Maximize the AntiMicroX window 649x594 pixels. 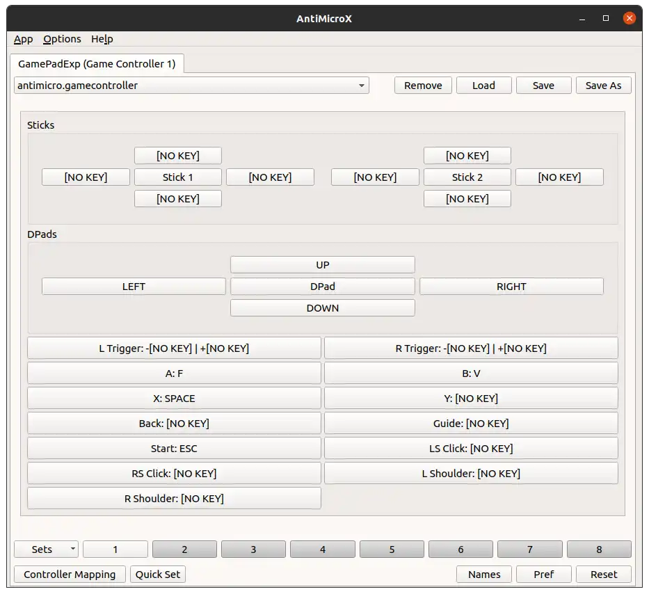tap(606, 18)
